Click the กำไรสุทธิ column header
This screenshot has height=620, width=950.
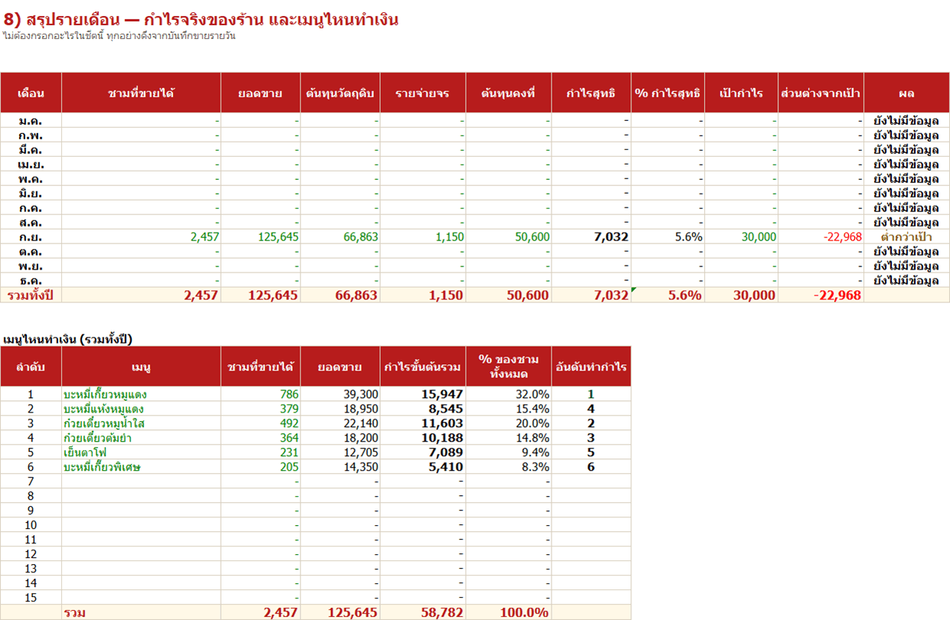tap(591, 93)
